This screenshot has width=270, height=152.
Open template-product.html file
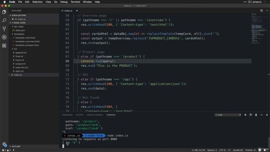tap(27, 45)
